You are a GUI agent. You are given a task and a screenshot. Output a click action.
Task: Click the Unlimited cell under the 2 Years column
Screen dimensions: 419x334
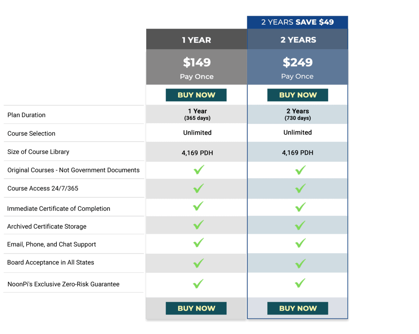[x=298, y=133]
